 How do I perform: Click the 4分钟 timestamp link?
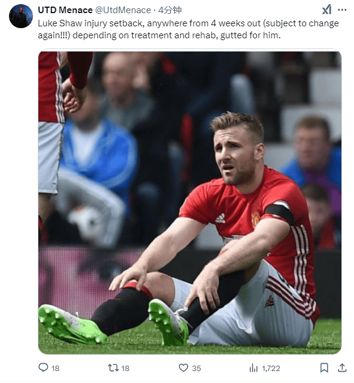pyautogui.click(x=170, y=10)
